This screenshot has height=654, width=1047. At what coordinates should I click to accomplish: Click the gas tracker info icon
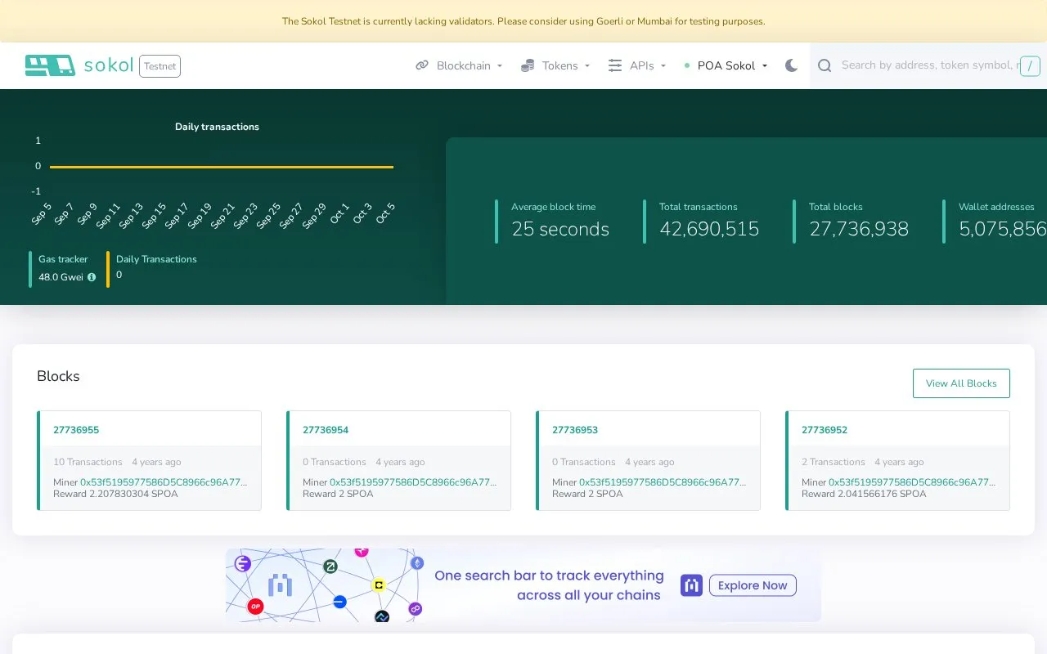92,277
